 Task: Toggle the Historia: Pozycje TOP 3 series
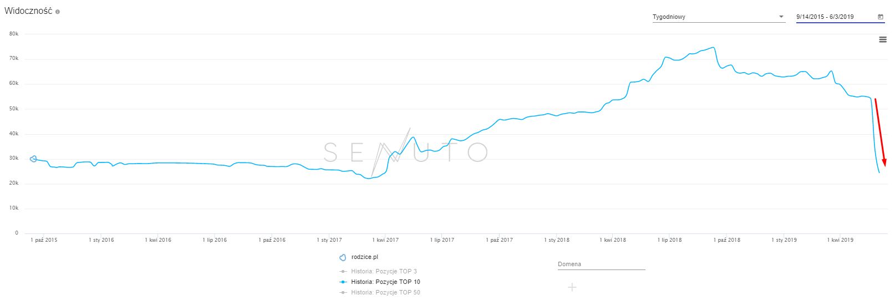(x=384, y=272)
